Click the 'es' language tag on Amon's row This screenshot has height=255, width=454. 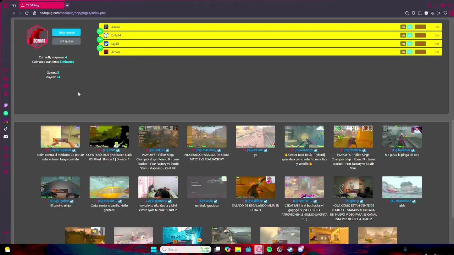point(410,52)
